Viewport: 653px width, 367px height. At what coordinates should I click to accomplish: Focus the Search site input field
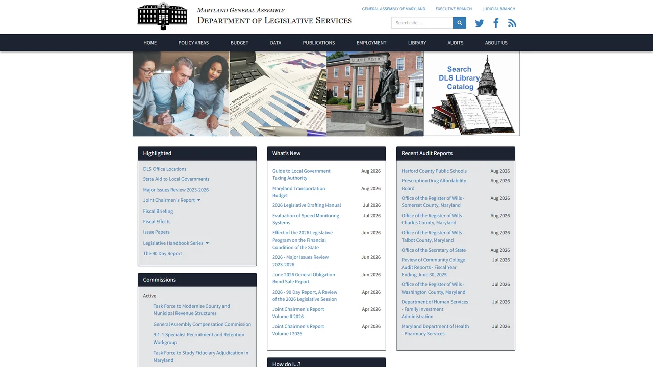422,23
